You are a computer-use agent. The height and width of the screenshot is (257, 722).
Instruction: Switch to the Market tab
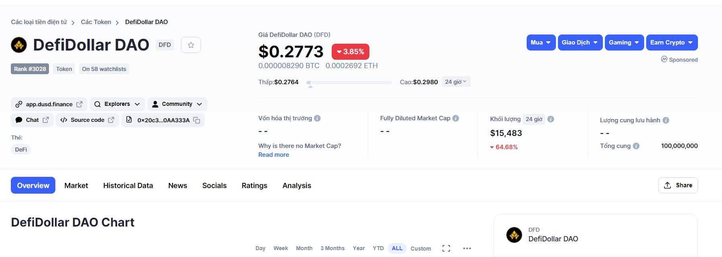(76, 186)
